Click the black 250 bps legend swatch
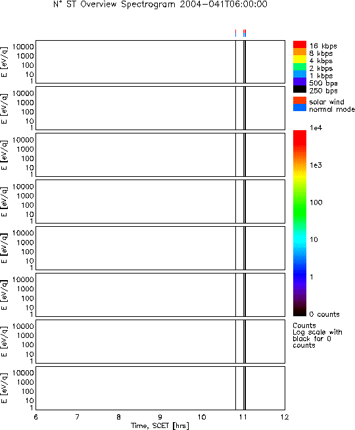355x430 pixels. [300, 89]
